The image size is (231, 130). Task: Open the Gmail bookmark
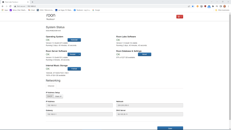pos(31,10)
